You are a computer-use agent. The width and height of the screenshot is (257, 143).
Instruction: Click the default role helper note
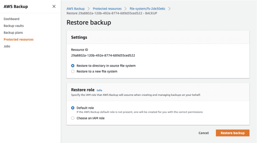tap(140, 112)
